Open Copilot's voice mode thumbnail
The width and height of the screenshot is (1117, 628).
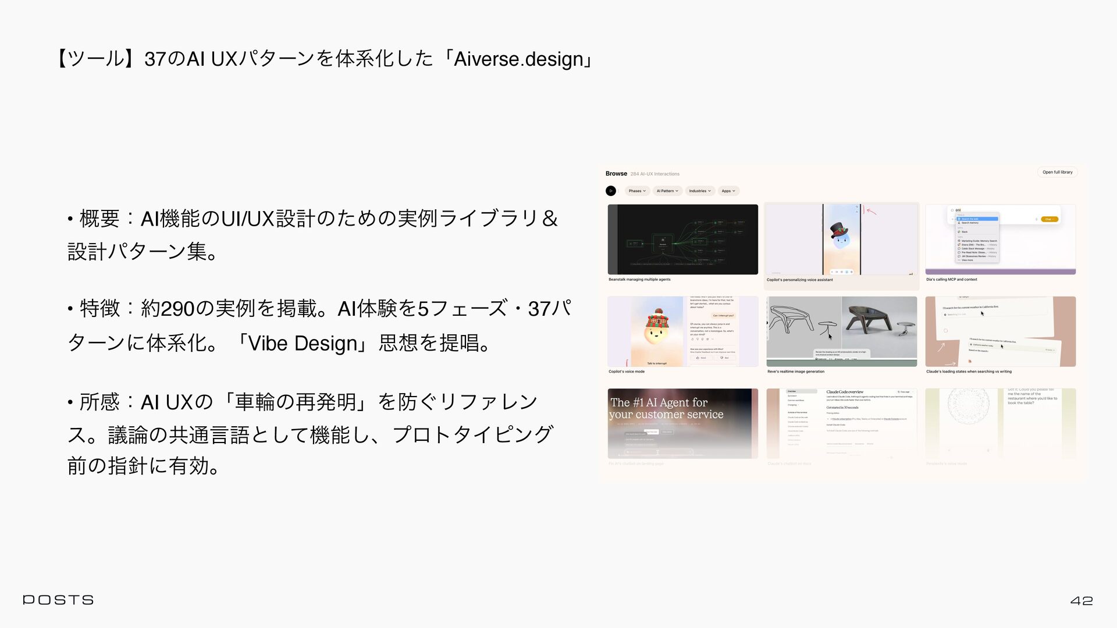682,331
